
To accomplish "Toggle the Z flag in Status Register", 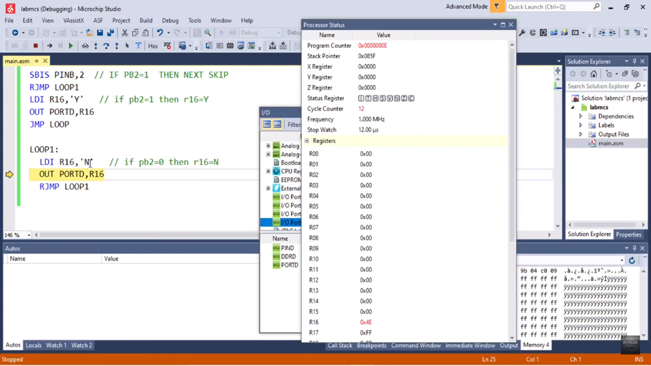I will click(404, 98).
